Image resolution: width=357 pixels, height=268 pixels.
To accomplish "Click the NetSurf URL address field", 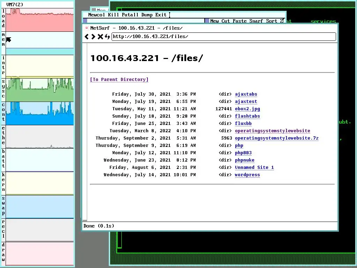I will pyautogui.click(x=223, y=36).
